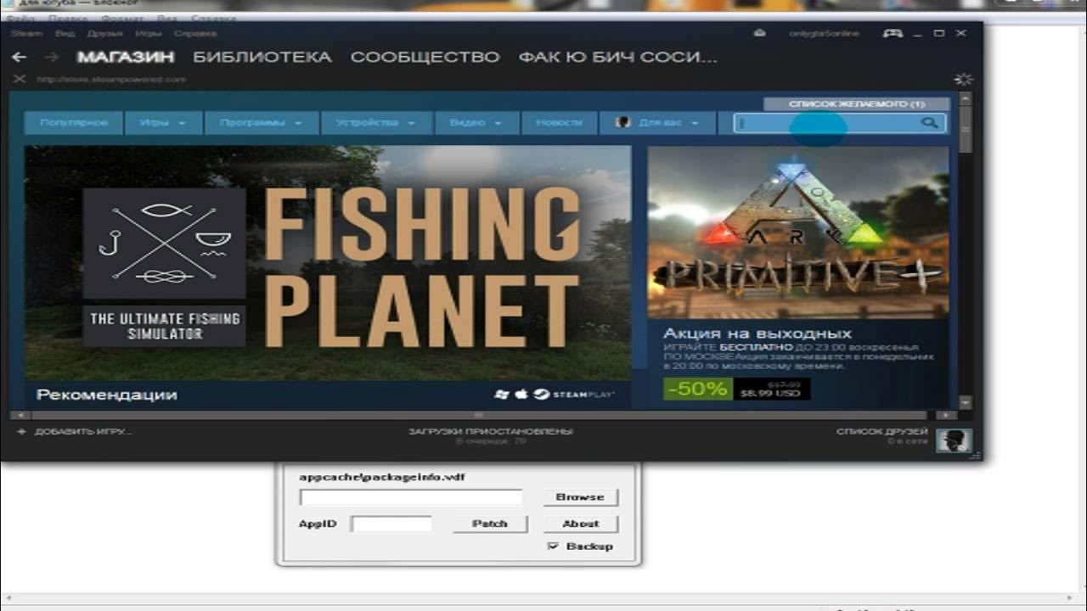Open the Друзья menu in Steam
The image size is (1087, 611).
coord(105,33)
